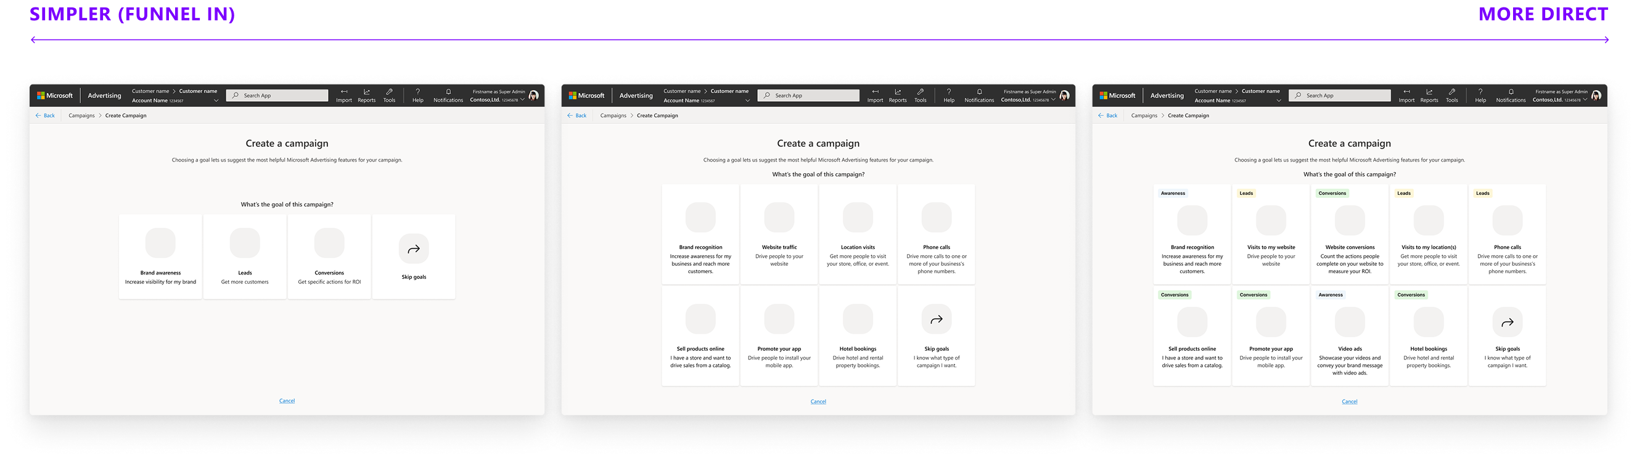Click Search App field in middle mockup
The image size is (1637, 460).
tap(808, 96)
